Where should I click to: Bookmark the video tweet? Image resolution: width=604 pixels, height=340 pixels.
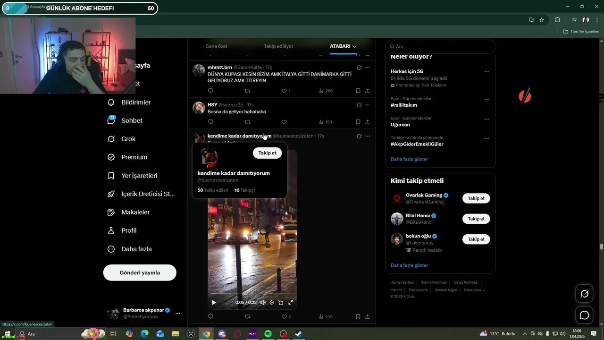coord(358,316)
